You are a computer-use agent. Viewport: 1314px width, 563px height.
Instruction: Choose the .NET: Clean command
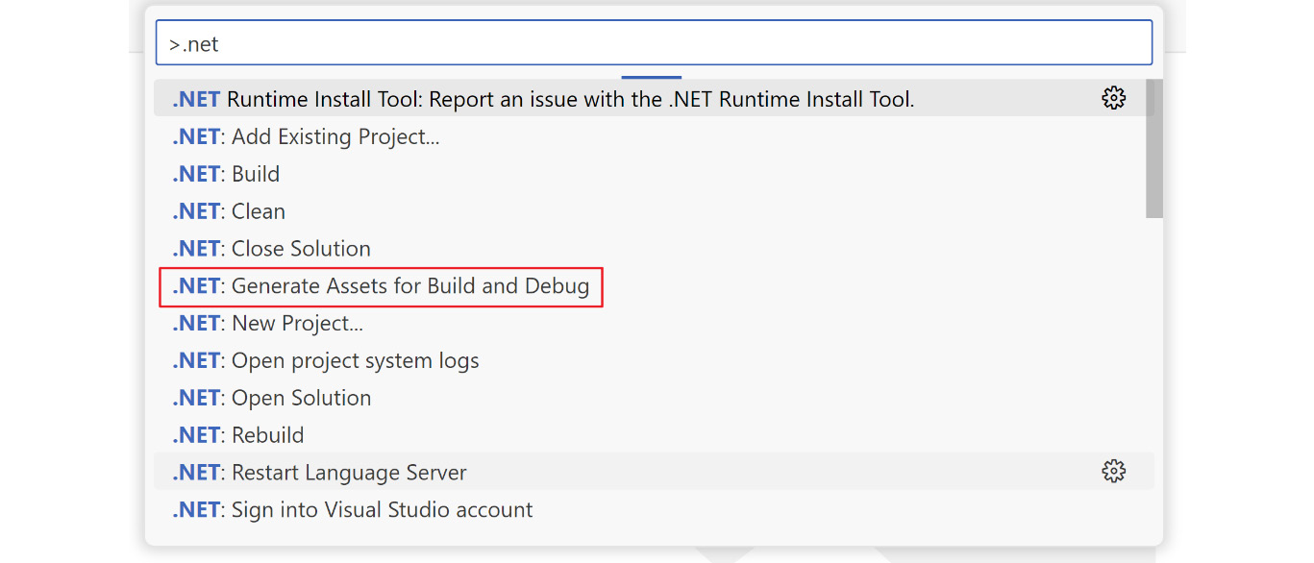[654, 211]
